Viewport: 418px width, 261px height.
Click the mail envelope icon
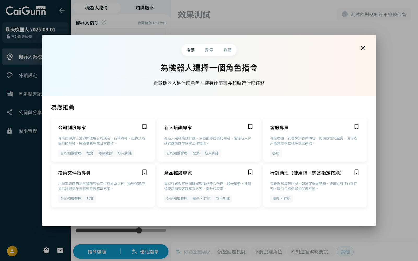tap(60, 251)
